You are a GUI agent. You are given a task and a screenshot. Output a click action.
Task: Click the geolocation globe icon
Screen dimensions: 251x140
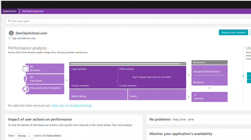[x=25, y=89]
